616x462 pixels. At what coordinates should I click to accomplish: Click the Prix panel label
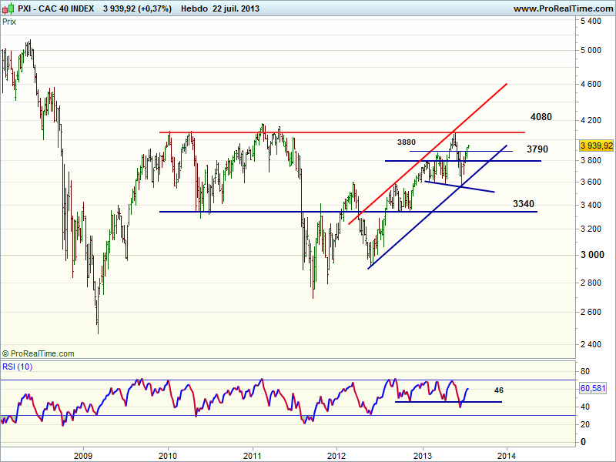pyautogui.click(x=9, y=22)
